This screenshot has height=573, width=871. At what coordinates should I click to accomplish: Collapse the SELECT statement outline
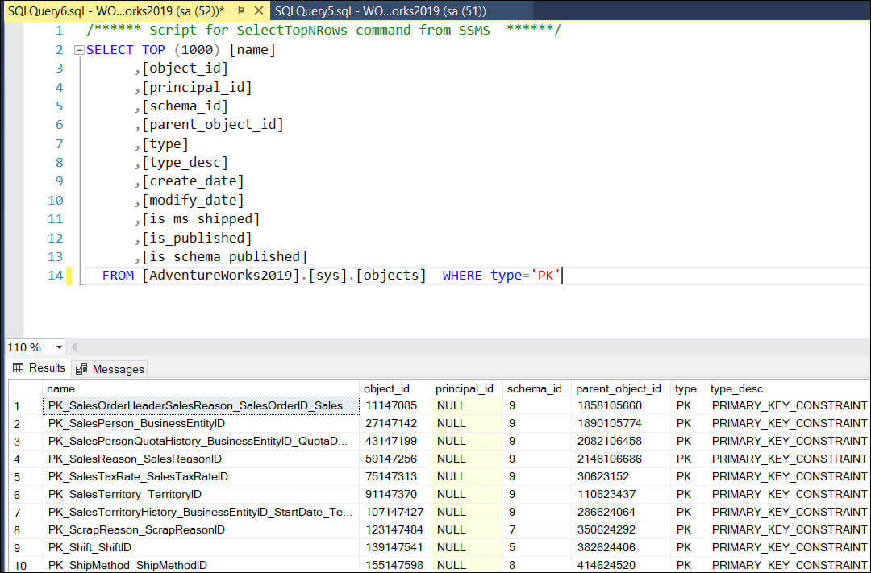[x=79, y=50]
